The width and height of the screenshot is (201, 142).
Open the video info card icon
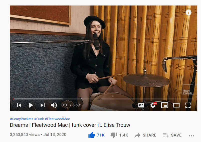pos(188,13)
